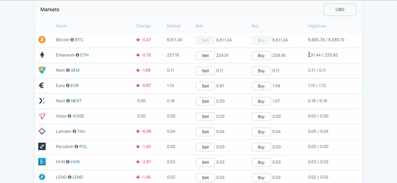
Task: Click the Euro symbol icon
Action: 42,86
